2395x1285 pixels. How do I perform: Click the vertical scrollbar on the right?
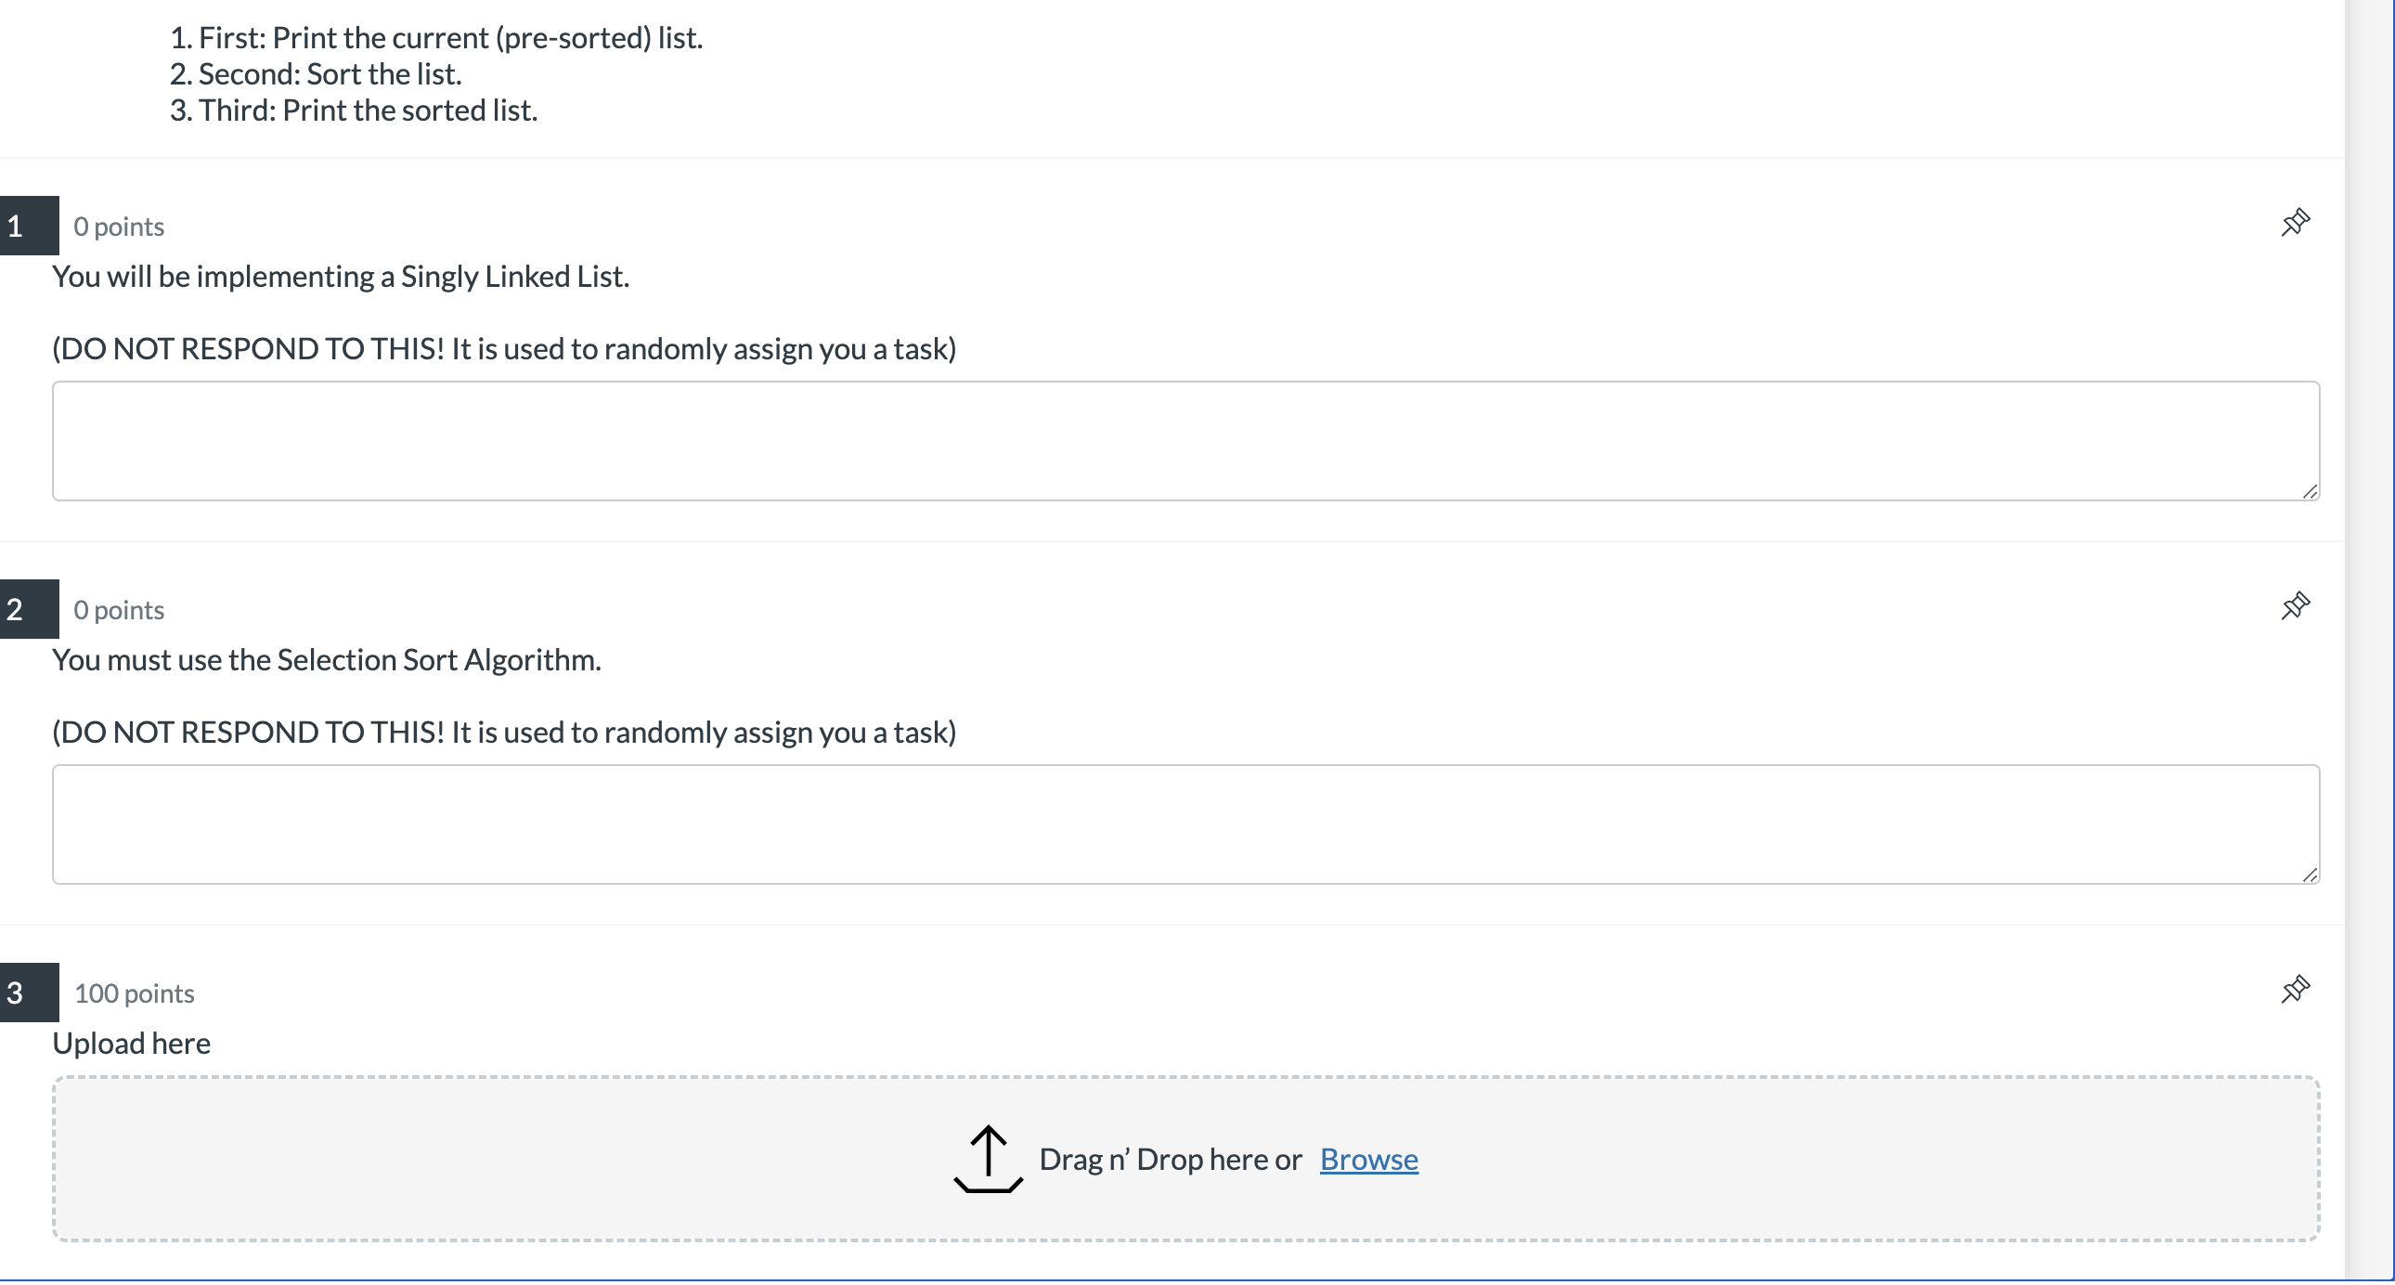2369,642
